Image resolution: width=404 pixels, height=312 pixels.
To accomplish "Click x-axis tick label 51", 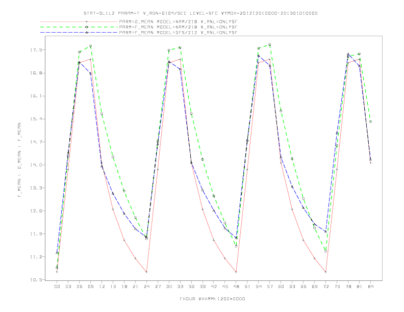I will (x=247, y=287).
